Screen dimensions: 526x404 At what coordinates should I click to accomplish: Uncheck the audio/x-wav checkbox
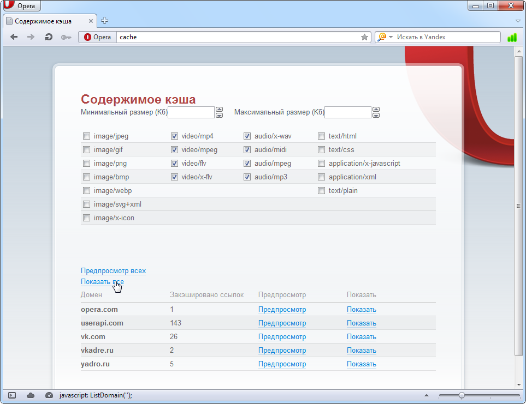click(x=247, y=136)
